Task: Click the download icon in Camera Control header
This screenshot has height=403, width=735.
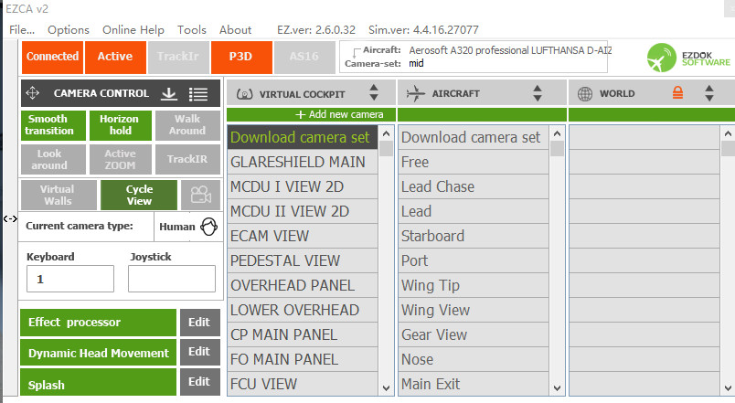Action: [168, 93]
